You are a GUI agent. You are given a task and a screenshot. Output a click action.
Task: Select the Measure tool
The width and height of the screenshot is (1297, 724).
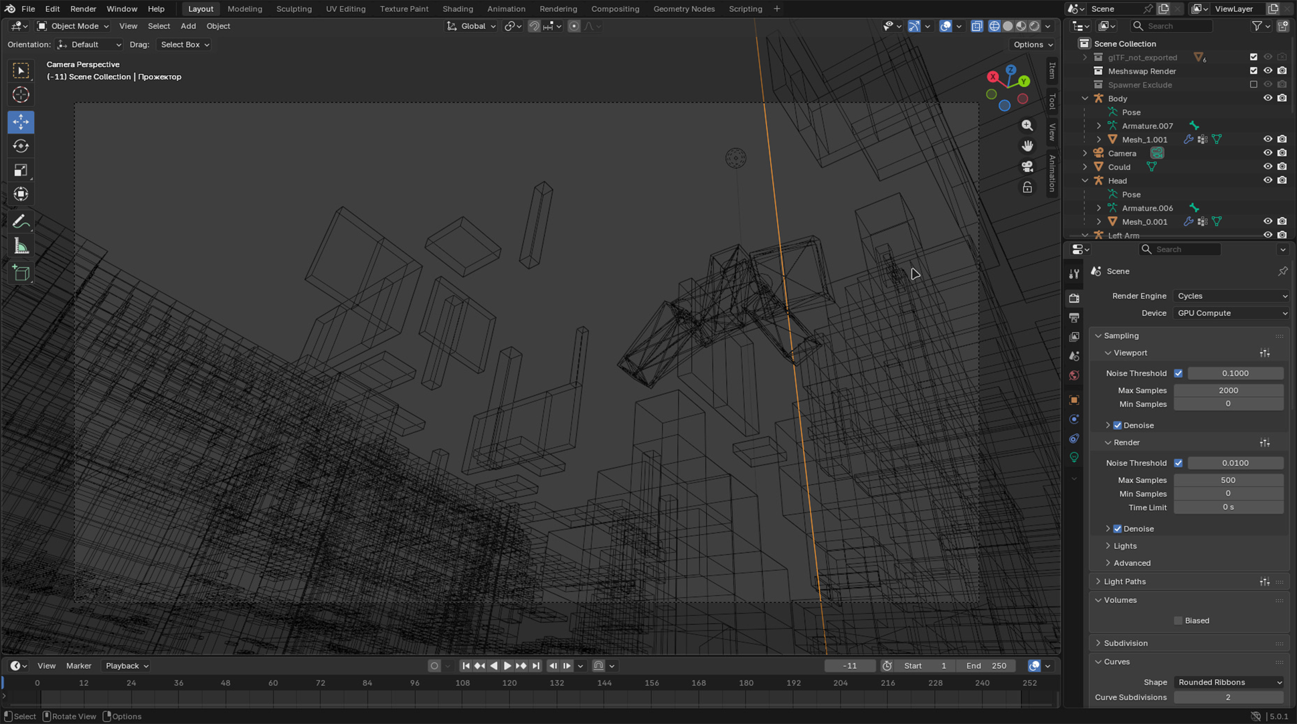pyautogui.click(x=21, y=246)
